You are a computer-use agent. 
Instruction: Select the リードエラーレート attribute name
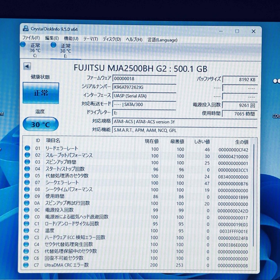click(62, 148)
